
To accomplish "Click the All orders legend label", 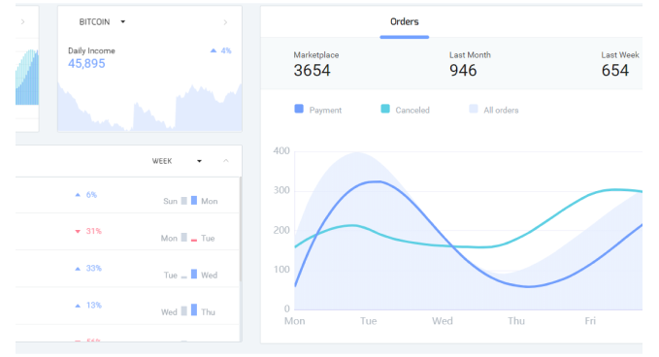I will pyautogui.click(x=501, y=111).
